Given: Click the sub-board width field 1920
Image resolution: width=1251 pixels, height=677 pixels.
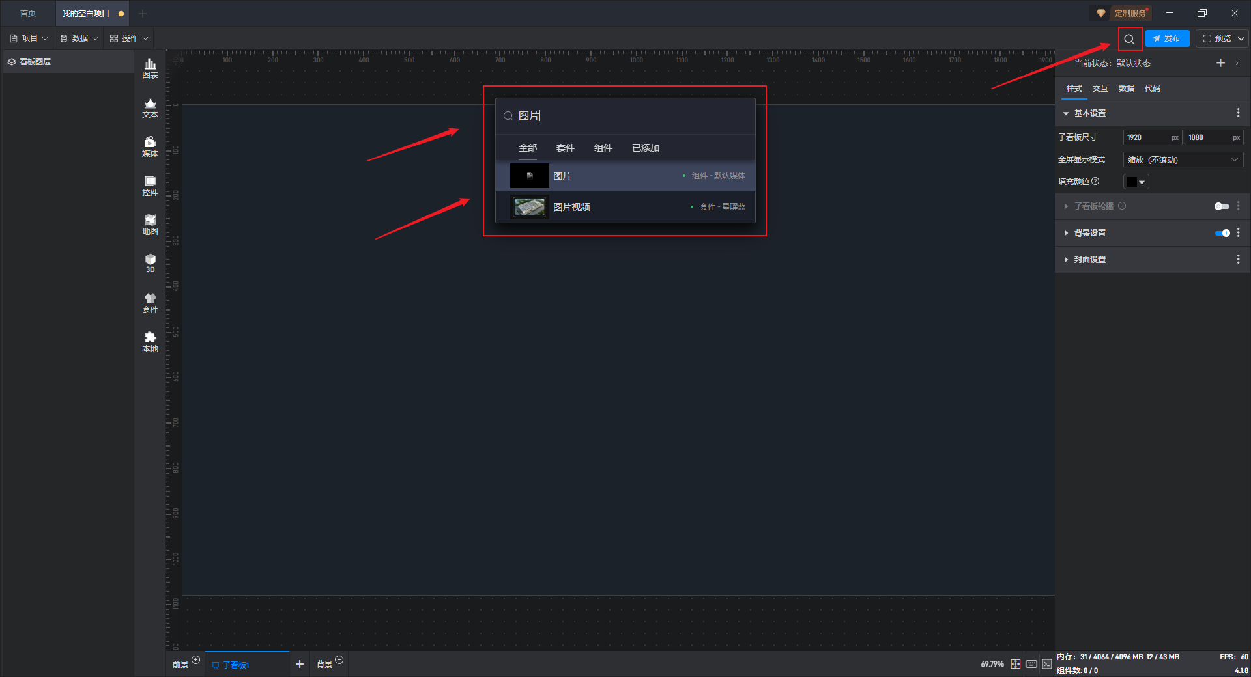Looking at the screenshot, I should tap(1152, 137).
